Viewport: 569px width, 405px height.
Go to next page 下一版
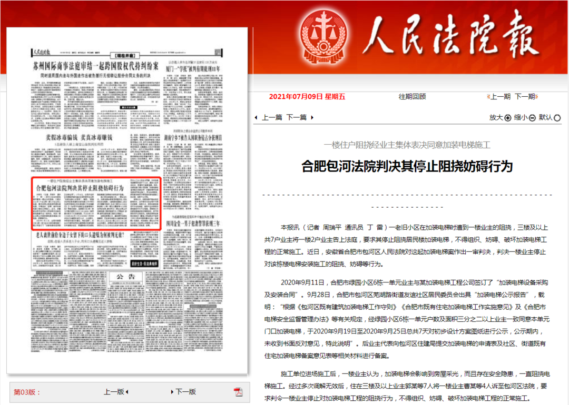point(186,392)
